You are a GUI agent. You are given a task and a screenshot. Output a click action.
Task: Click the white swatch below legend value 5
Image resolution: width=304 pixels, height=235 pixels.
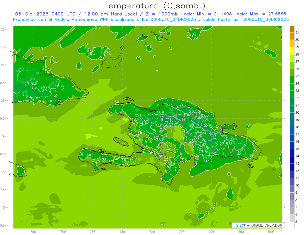tap(292, 225)
